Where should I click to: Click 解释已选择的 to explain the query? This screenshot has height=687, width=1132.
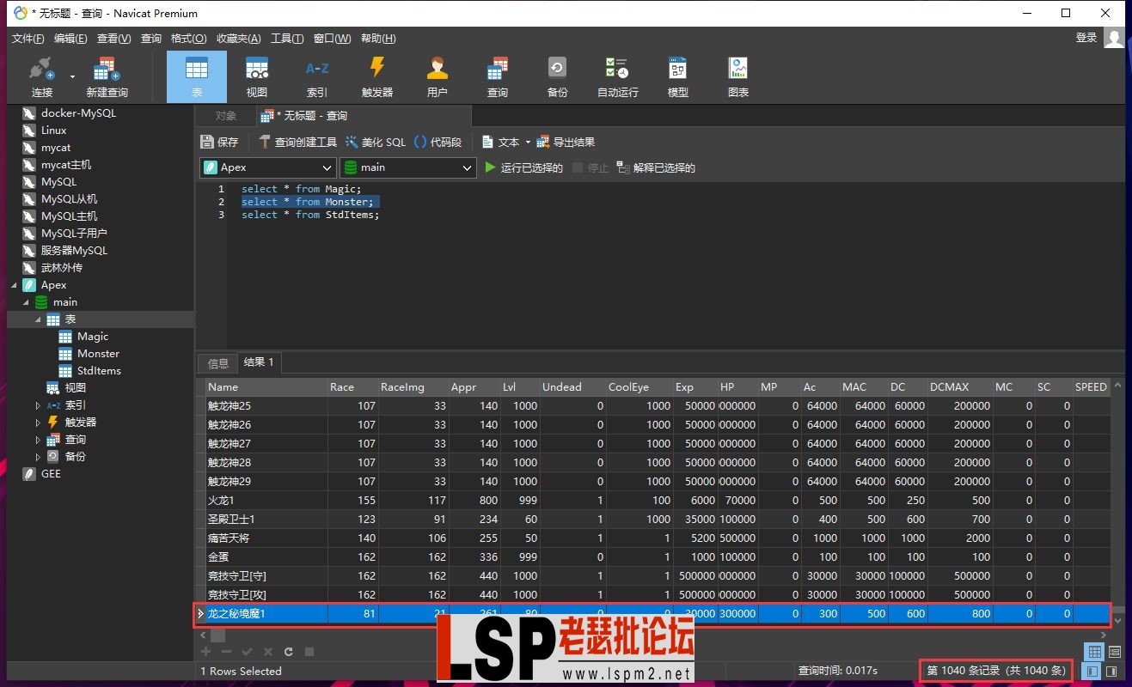656,167
